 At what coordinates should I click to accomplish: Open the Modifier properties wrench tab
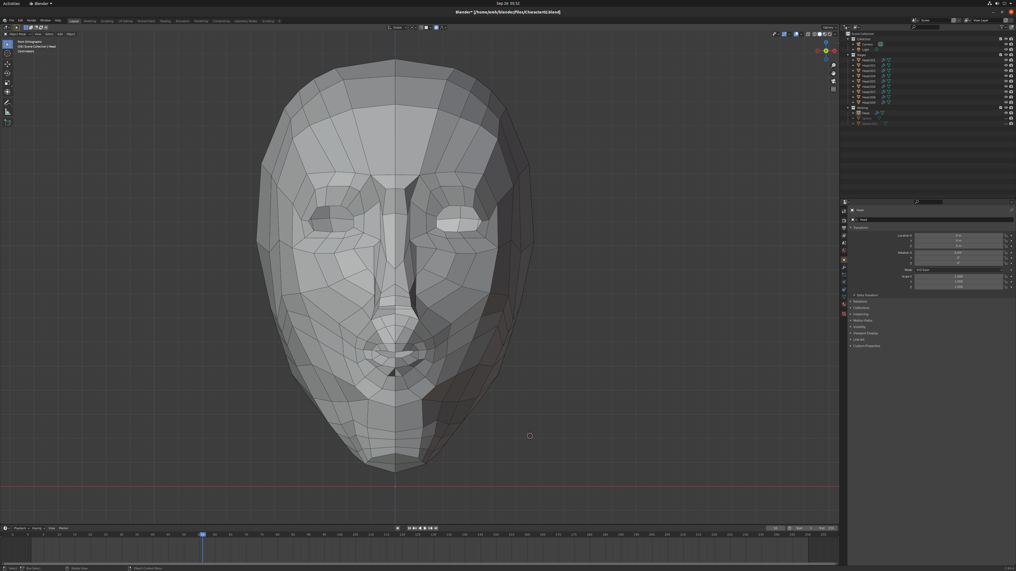[844, 268]
